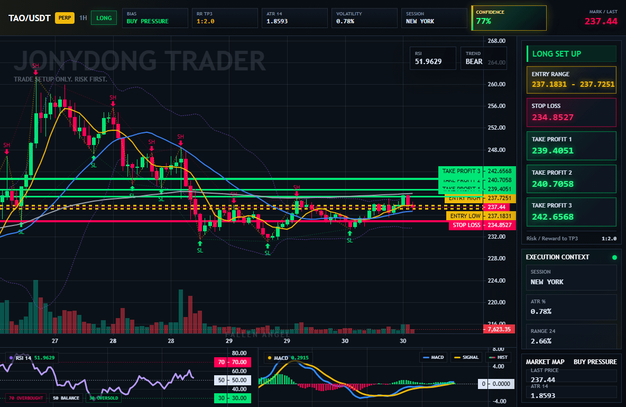Click the Mark / Last price 237.44 in header
This screenshot has height=407, width=626.
[601, 21]
